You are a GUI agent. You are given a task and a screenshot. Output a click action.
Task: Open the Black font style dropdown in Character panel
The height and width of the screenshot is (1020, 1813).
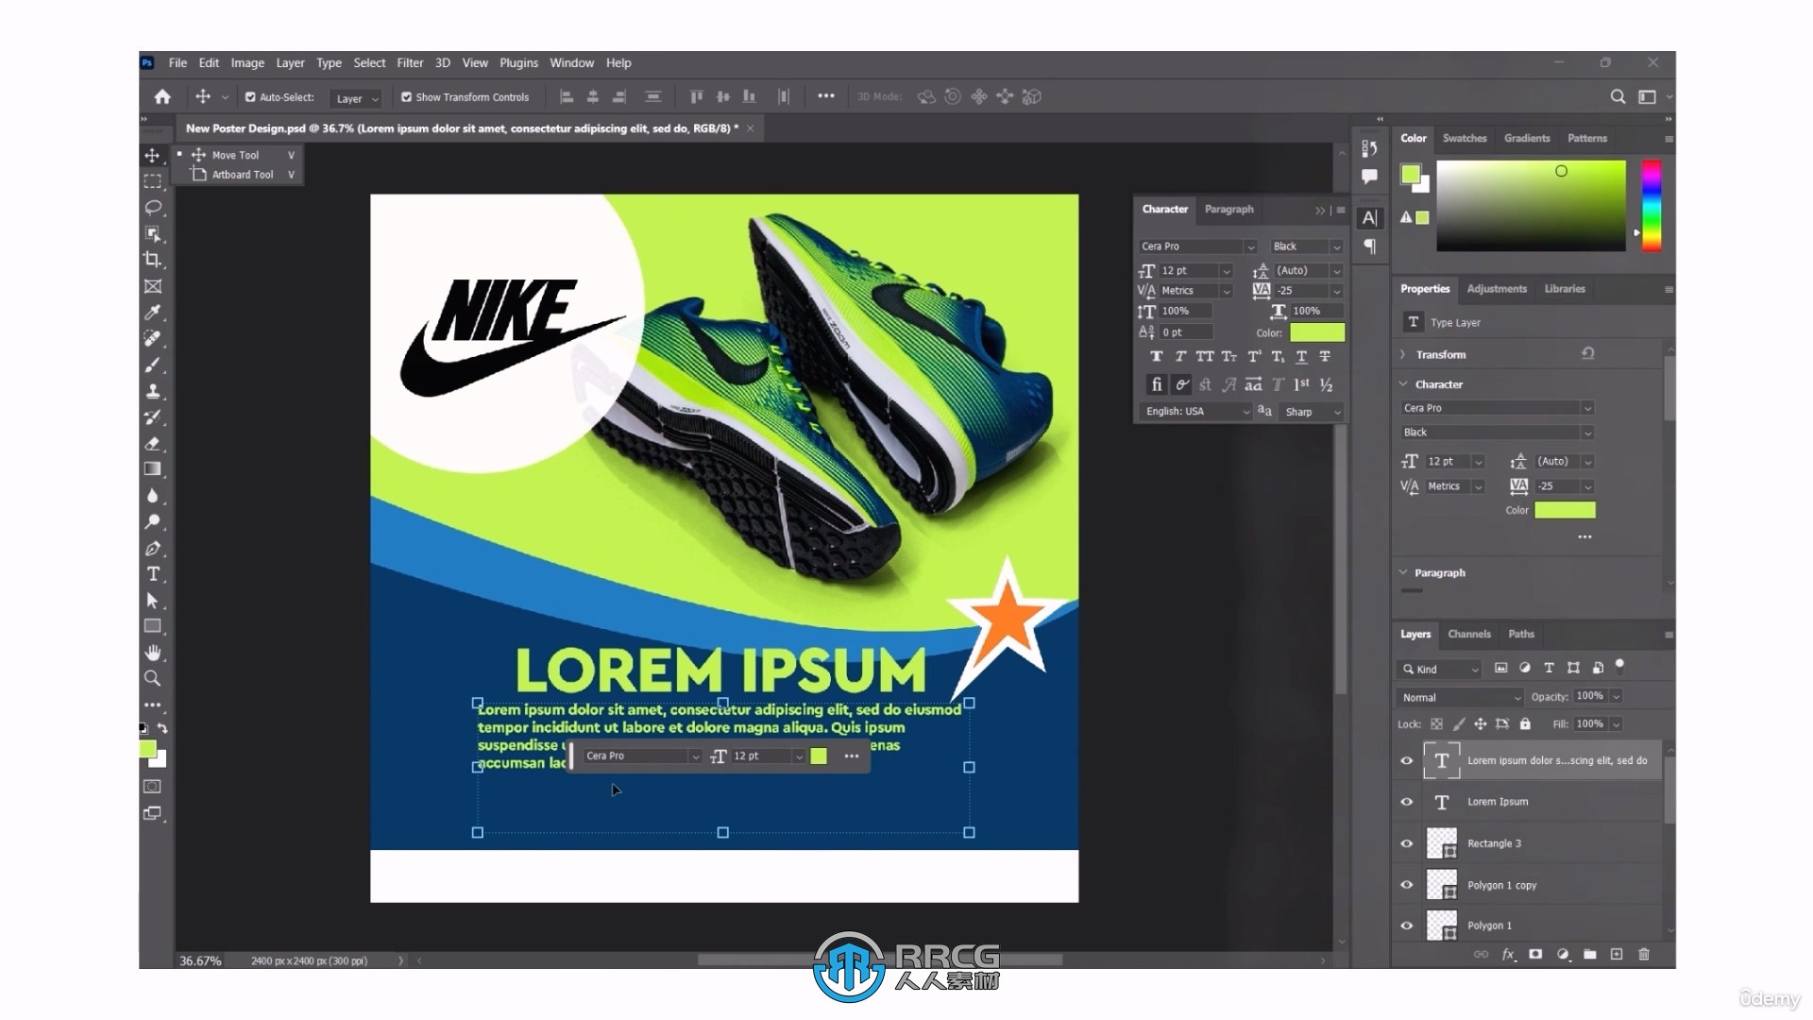[x=1306, y=246]
